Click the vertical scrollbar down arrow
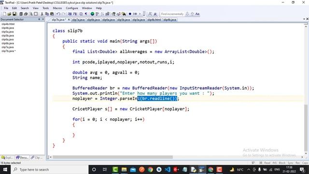This screenshot has width=309, height=174. [x=306, y=153]
